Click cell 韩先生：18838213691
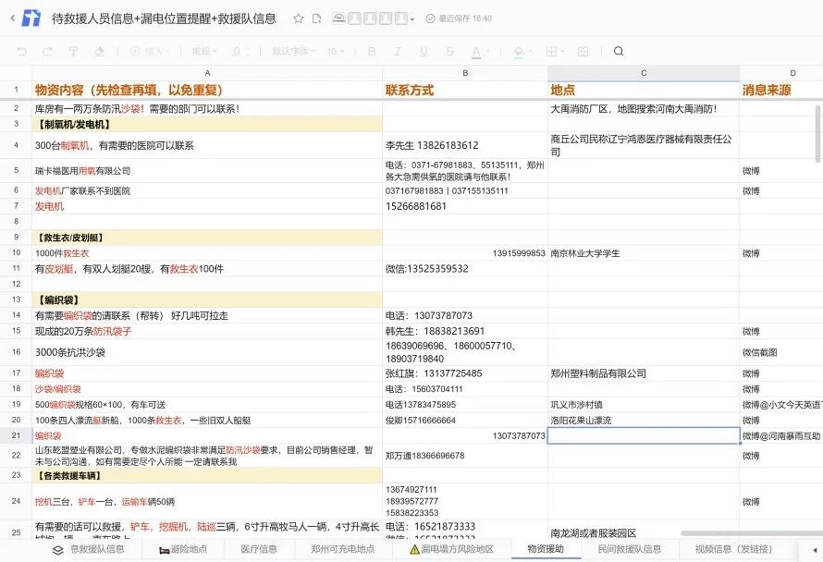Viewport: 823px width, 562px height. 465,331
